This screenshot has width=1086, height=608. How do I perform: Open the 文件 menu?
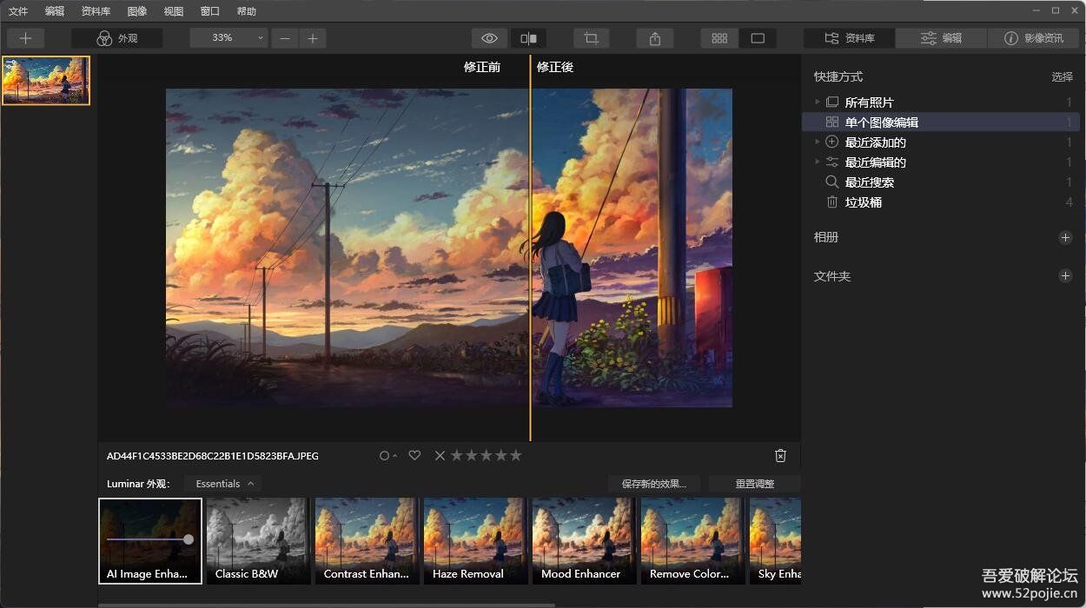pos(18,11)
